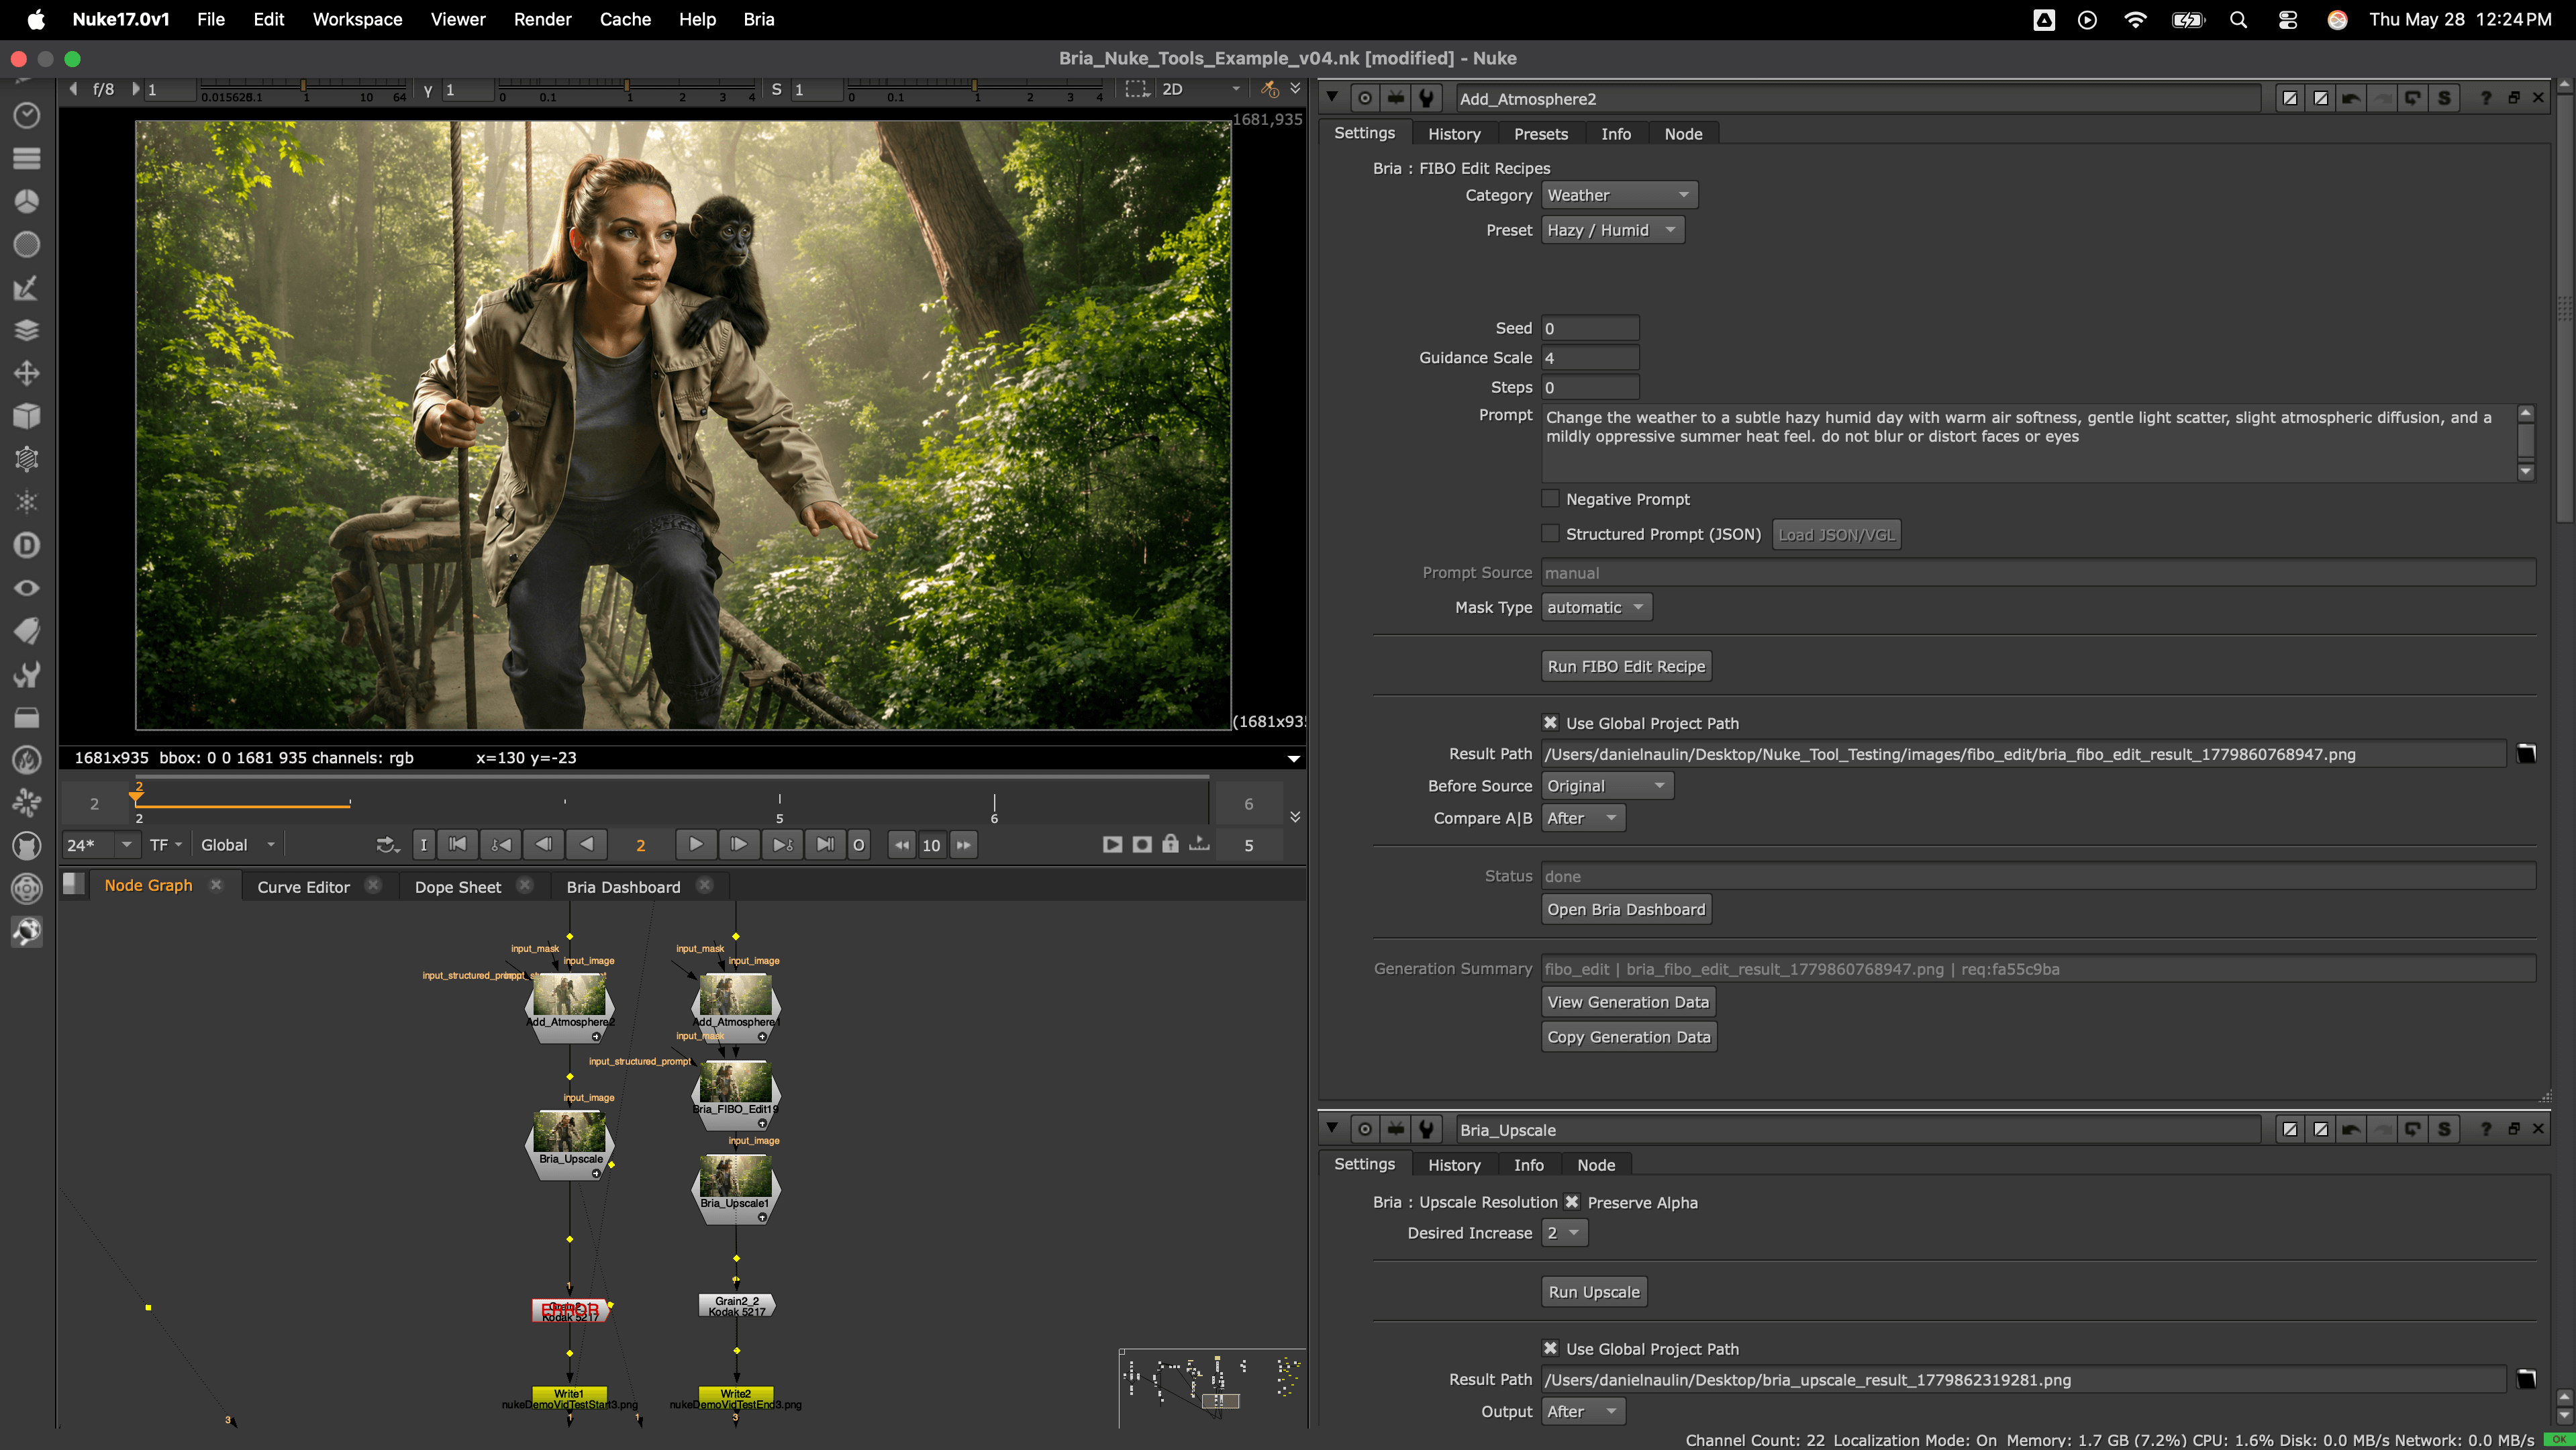Open the Render menu
This screenshot has height=1450, width=2576.
(x=542, y=20)
